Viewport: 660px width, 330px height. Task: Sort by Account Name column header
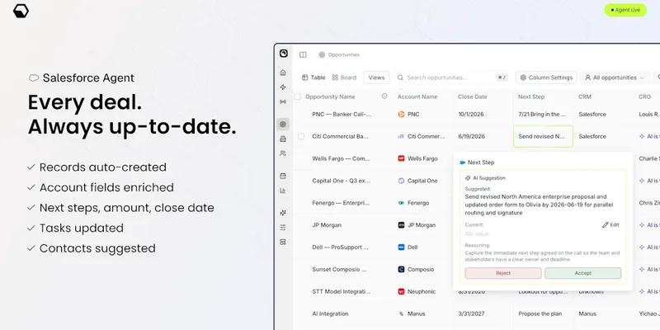point(417,97)
